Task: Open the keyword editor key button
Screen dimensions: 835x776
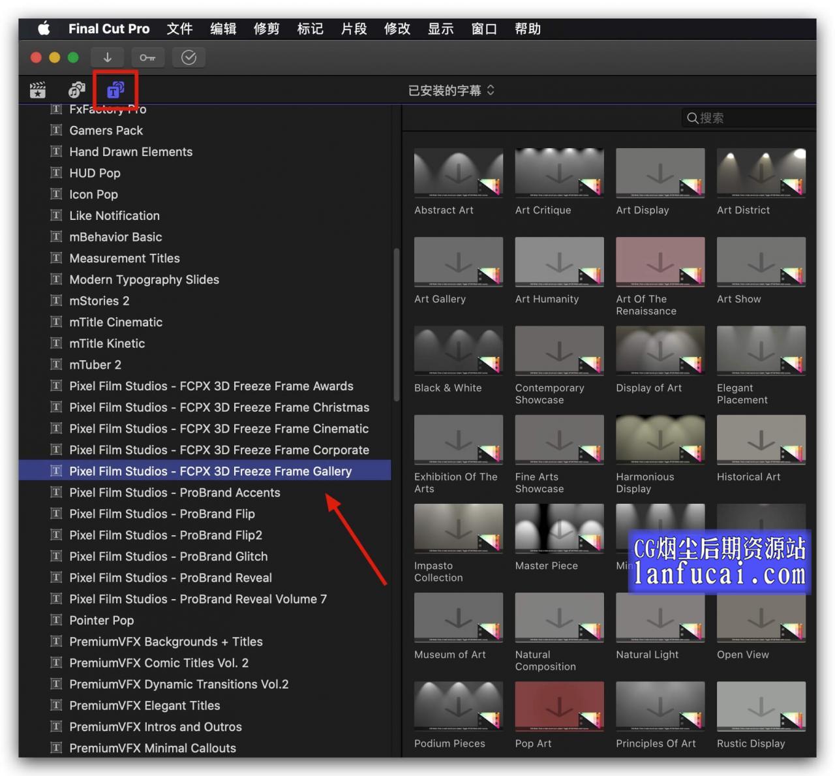Action: click(147, 57)
